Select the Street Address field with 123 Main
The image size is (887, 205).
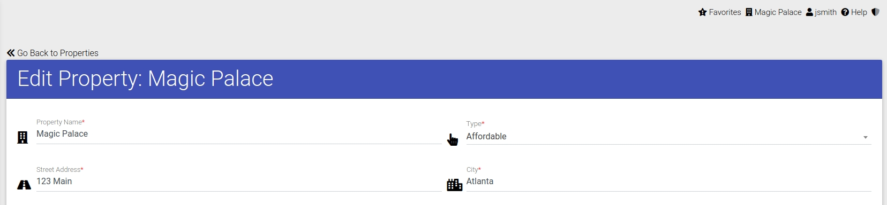pyautogui.click(x=239, y=182)
